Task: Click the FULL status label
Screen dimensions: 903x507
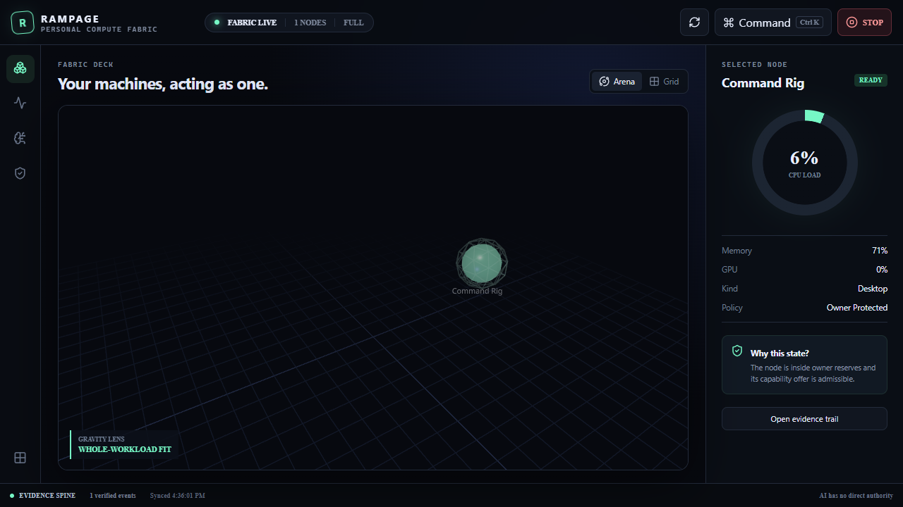Action: (x=353, y=23)
